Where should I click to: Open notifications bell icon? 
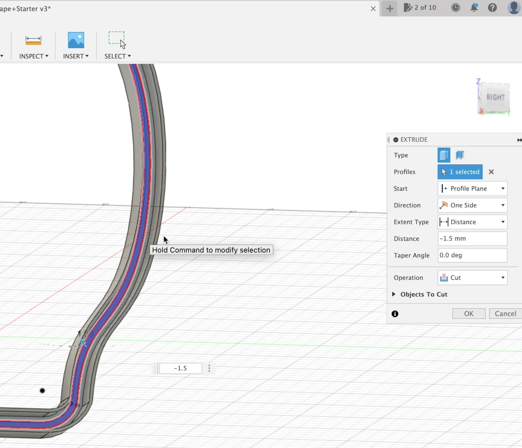[x=474, y=8]
